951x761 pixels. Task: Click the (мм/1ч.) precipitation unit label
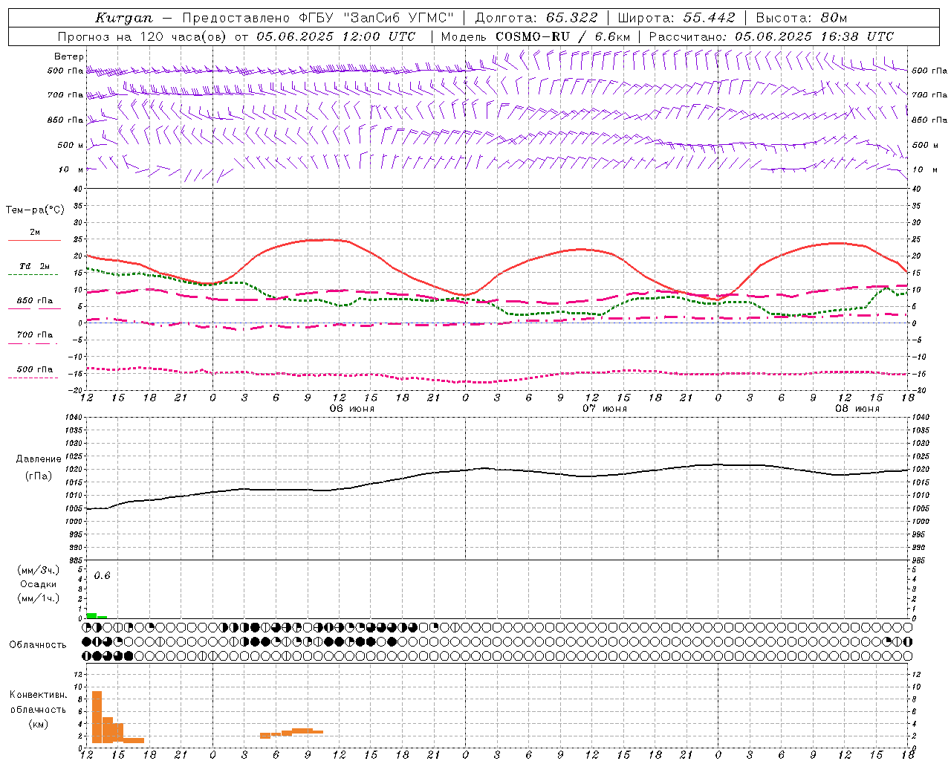pos(39,598)
